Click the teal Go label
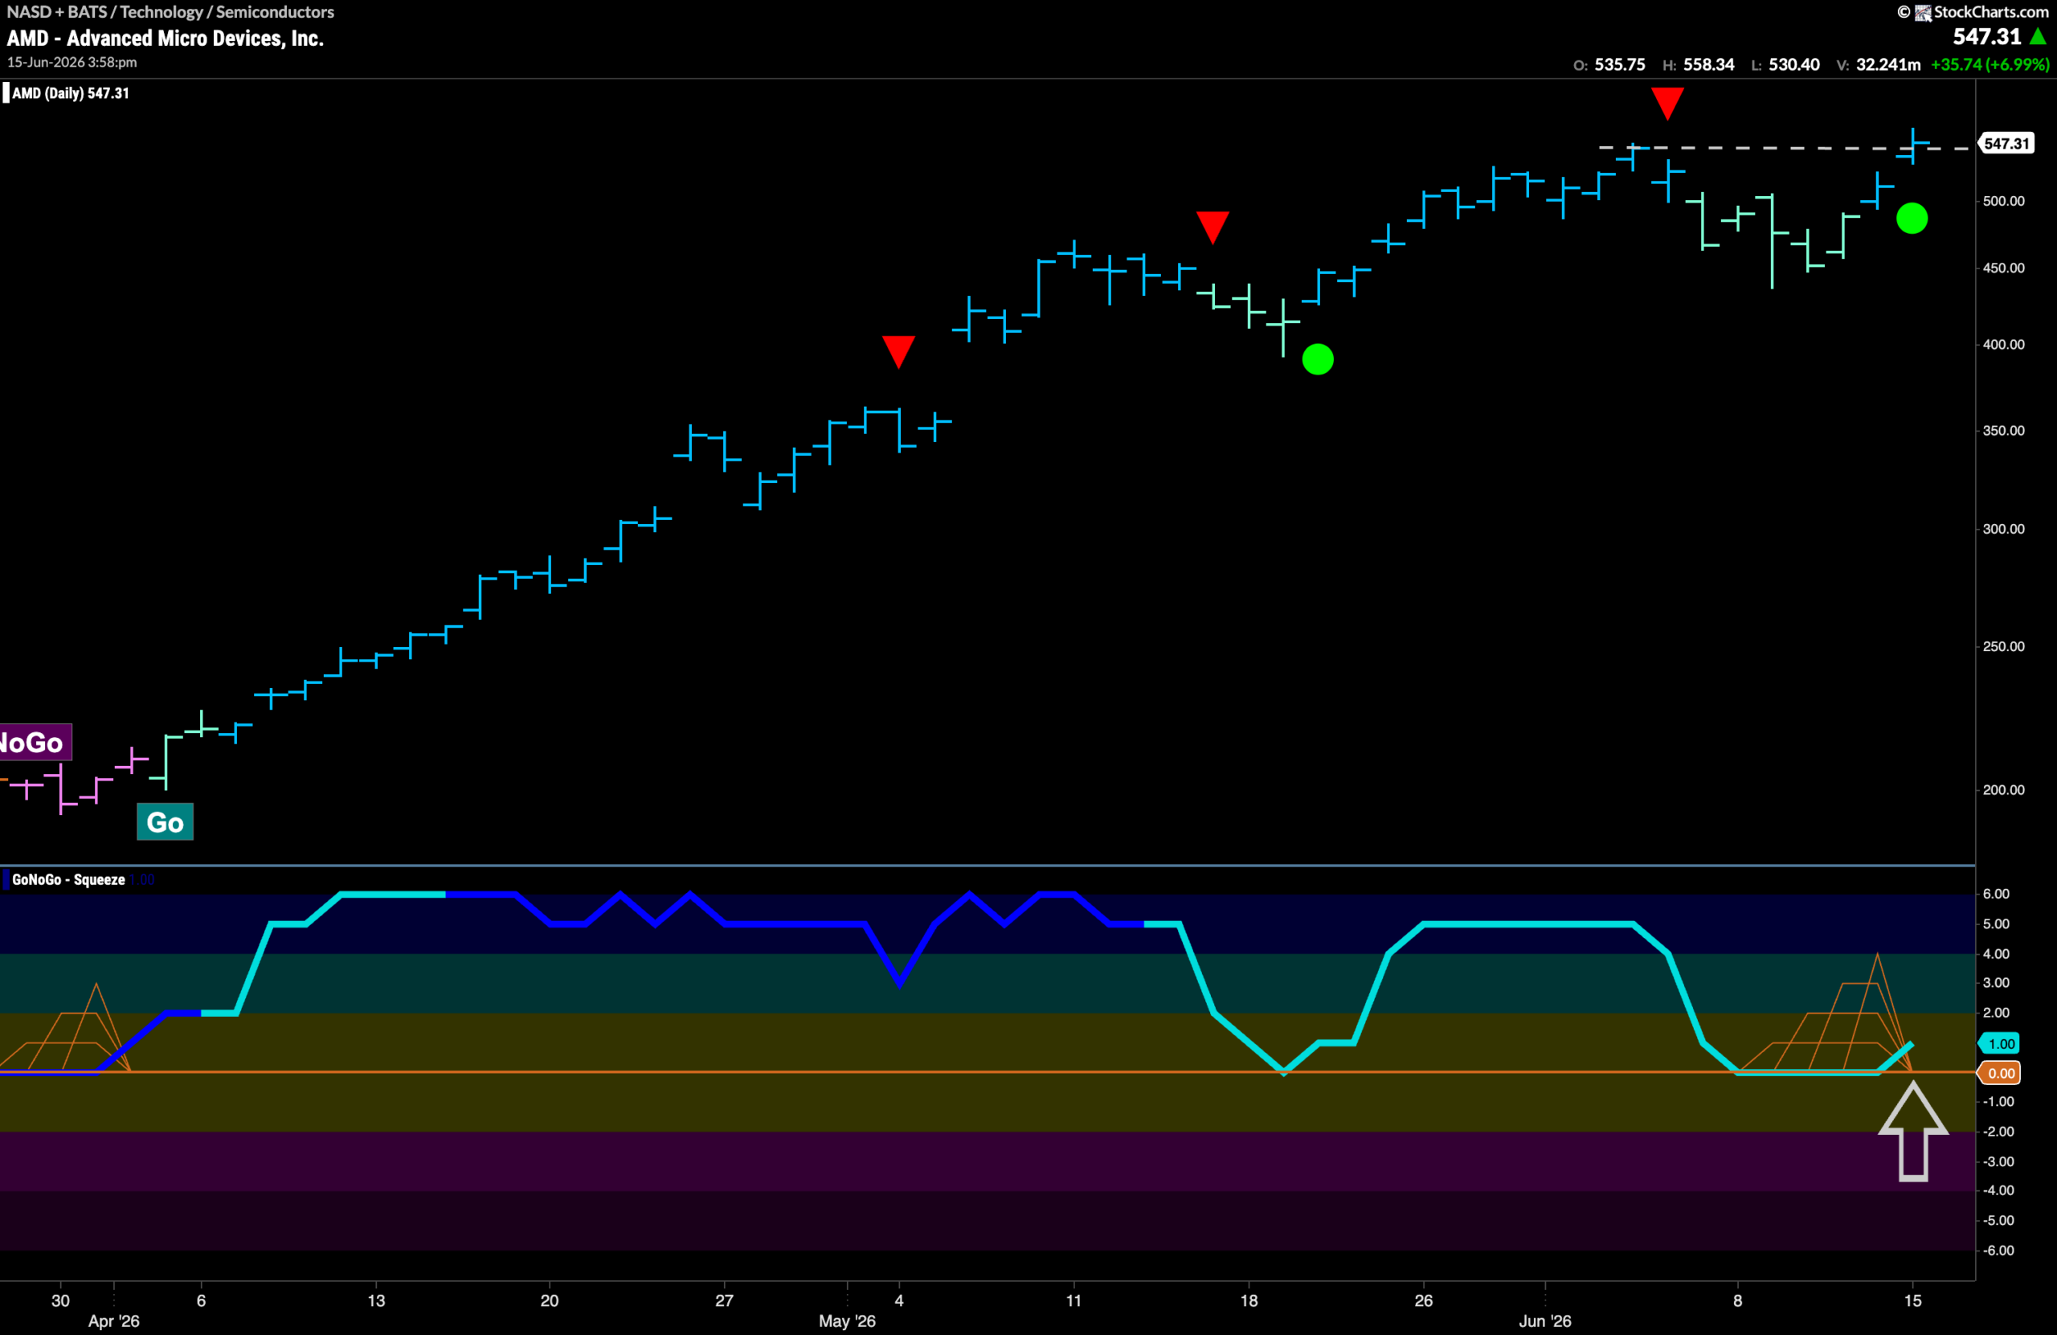 (165, 821)
